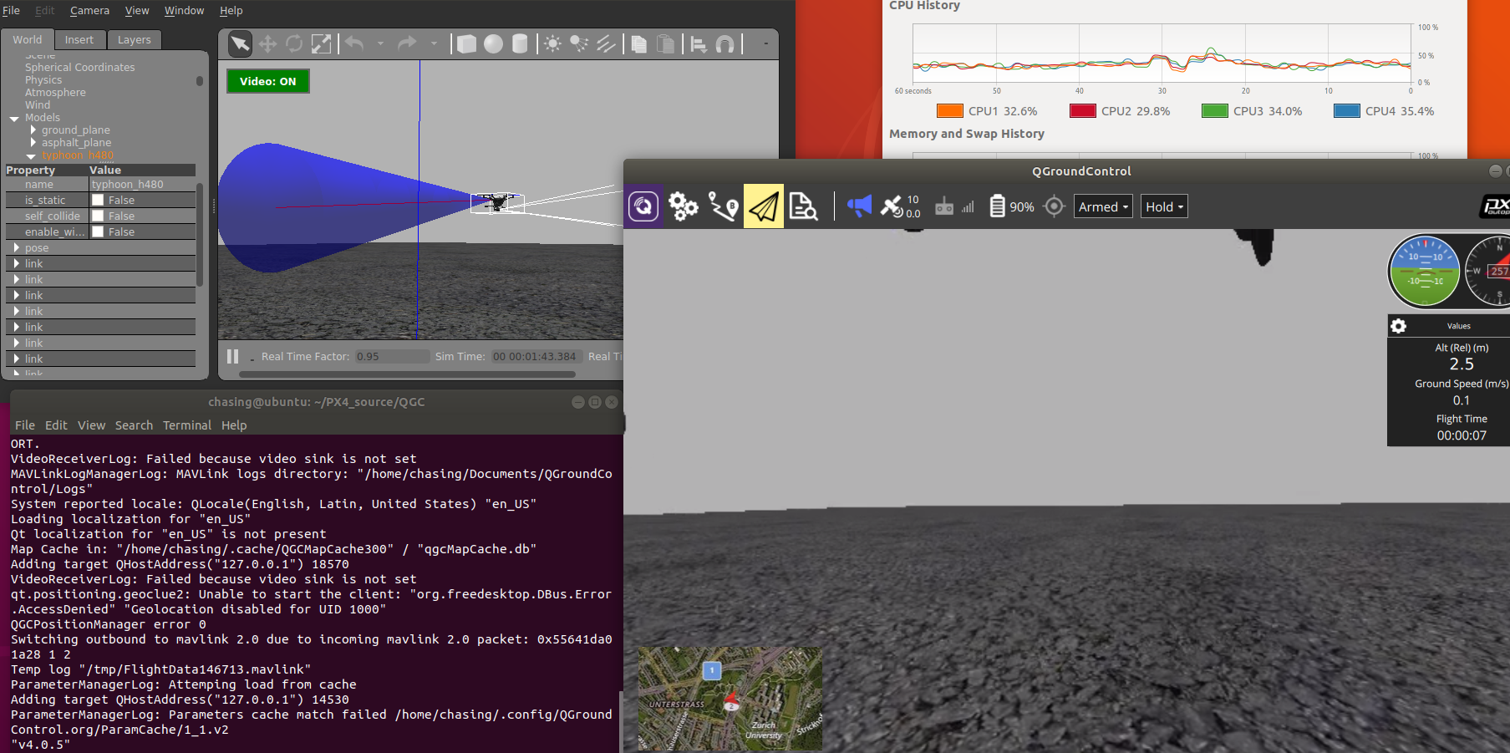Open QGroundControl Plan view waypoint icon
Viewport: 1510px width, 753px height.
click(724, 206)
